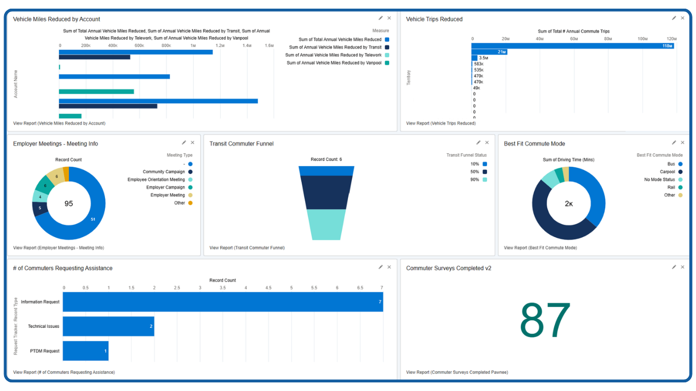The height and width of the screenshot is (391, 696).
Task: Edit the Commuter Surveys Completed v2 widget
Action: (674, 267)
